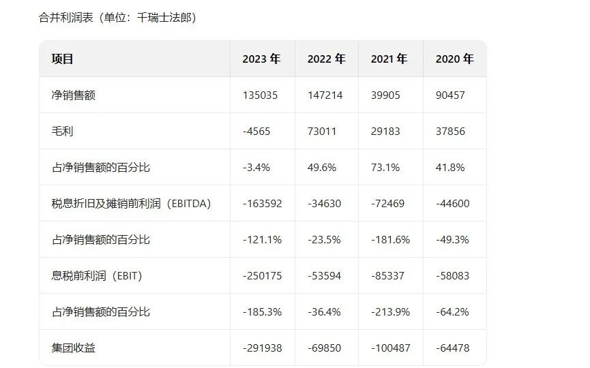Click the 2020 年 column header
The image size is (590, 368).
(x=454, y=59)
